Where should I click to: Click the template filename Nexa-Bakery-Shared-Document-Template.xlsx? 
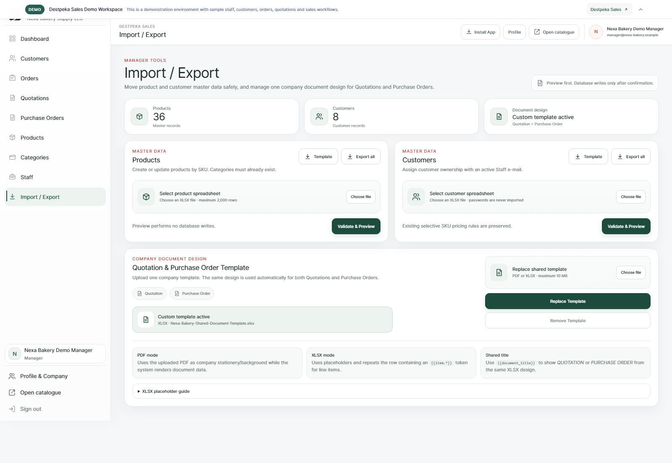pyautogui.click(x=212, y=323)
